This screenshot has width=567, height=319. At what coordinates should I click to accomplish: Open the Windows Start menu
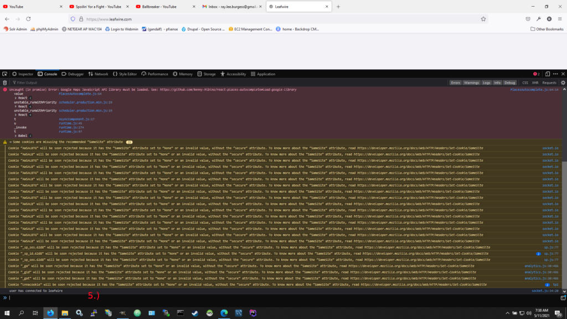coord(7,313)
